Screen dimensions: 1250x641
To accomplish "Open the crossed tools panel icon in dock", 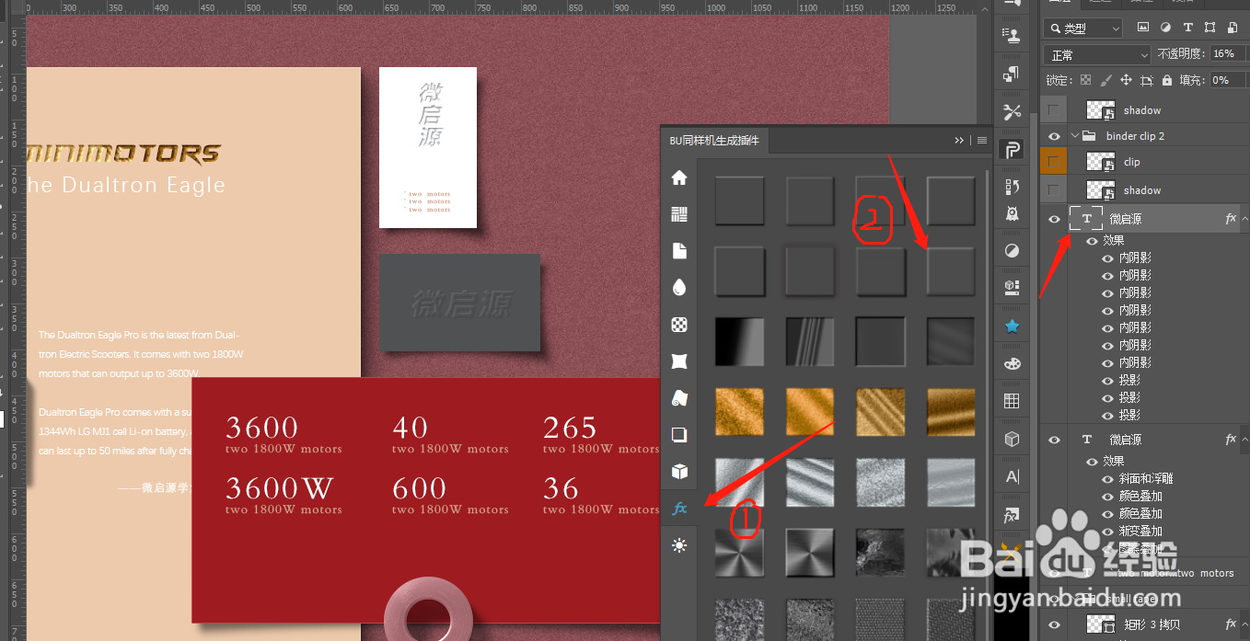I will tap(1013, 112).
